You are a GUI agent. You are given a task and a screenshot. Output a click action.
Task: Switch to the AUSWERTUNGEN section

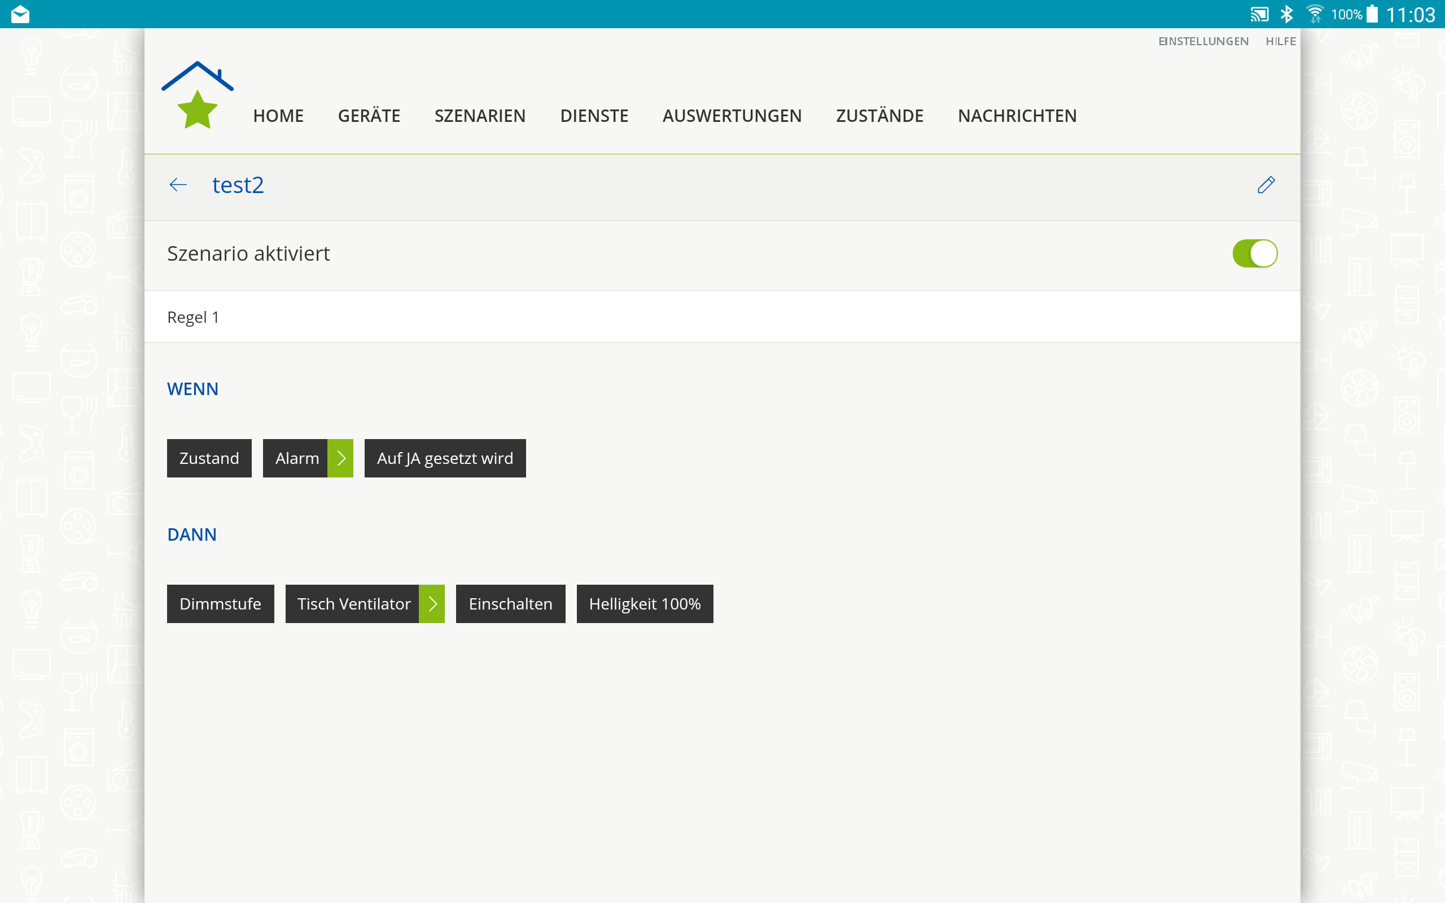click(x=732, y=116)
